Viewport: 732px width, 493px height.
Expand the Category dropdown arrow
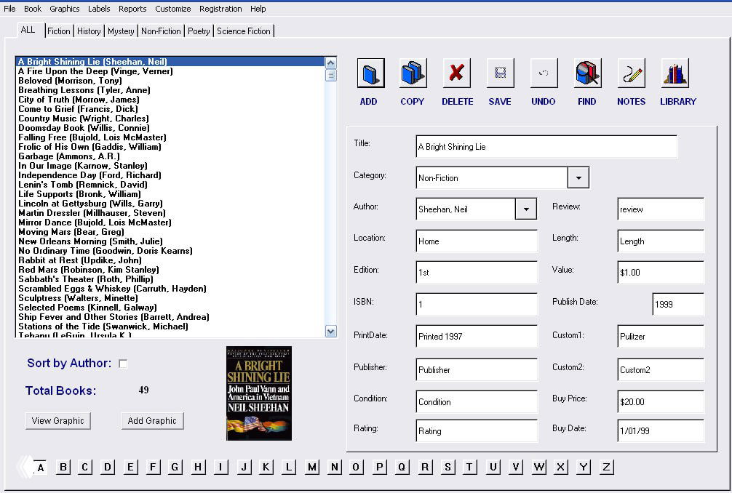click(578, 177)
